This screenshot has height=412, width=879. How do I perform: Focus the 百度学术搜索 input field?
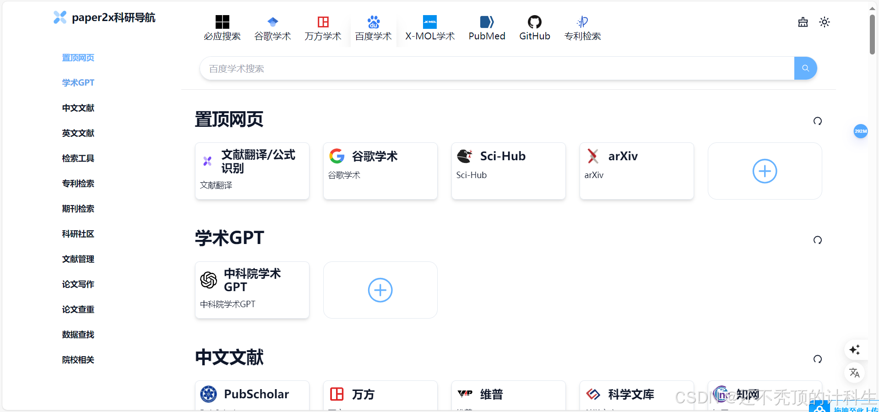tap(497, 69)
